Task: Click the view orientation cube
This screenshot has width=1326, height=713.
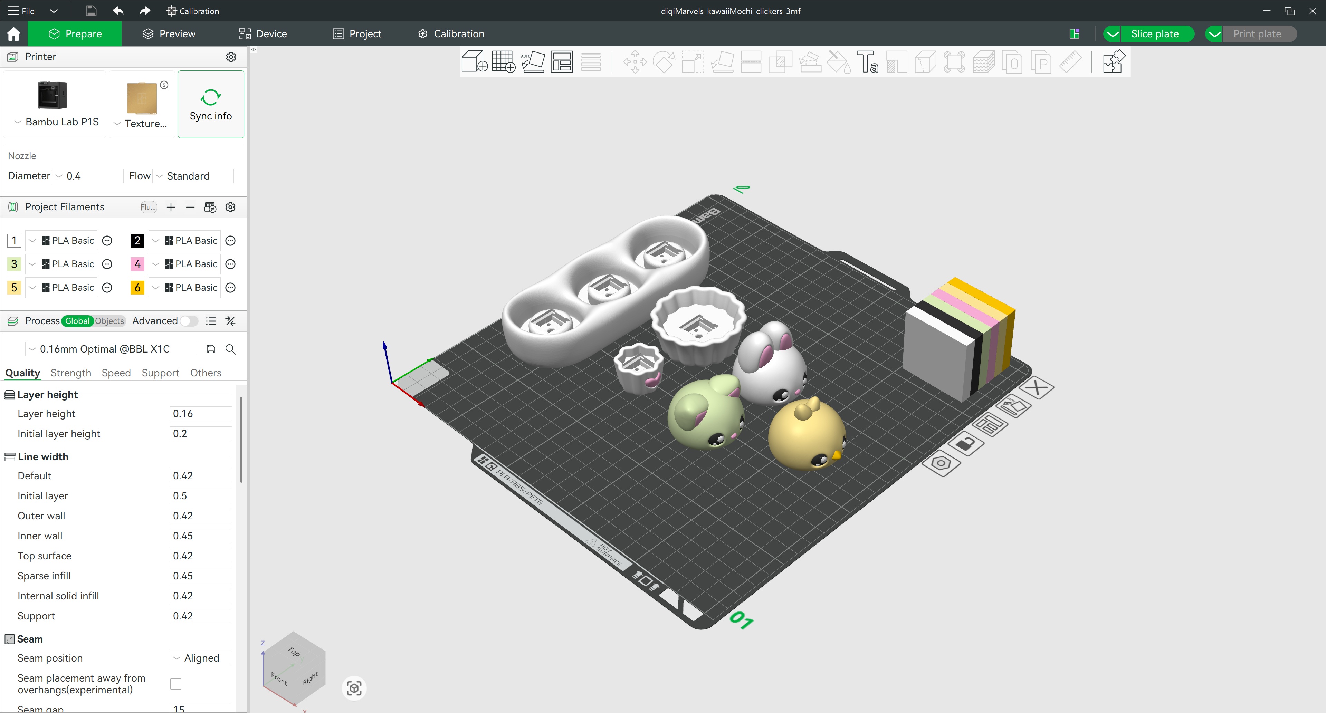Action: pyautogui.click(x=294, y=669)
